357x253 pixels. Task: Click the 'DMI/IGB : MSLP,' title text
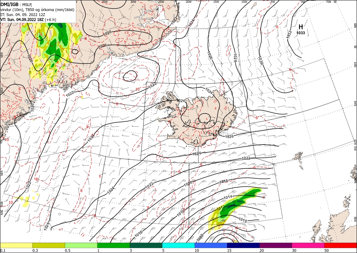[16, 4]
